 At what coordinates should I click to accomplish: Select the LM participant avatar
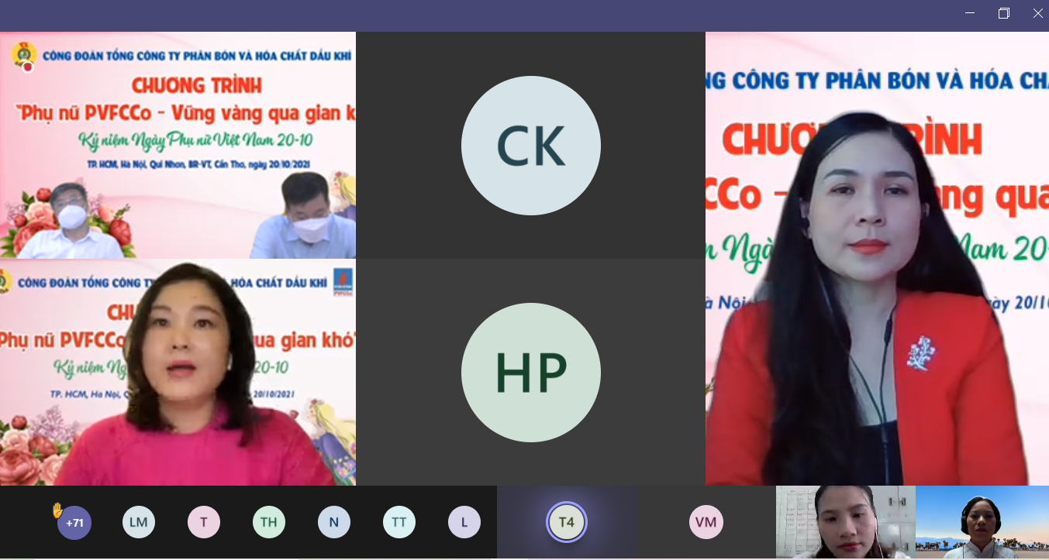139,522
